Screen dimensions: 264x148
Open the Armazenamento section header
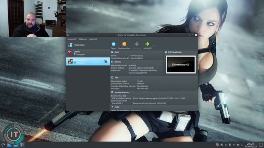[121, 92]
